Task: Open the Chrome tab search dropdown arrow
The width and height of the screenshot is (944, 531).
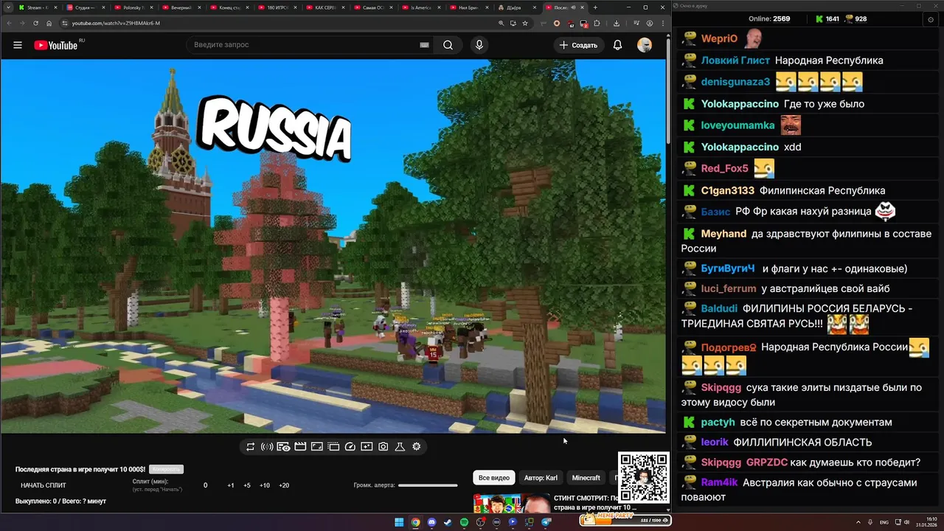Action: [x=7, y=7]
